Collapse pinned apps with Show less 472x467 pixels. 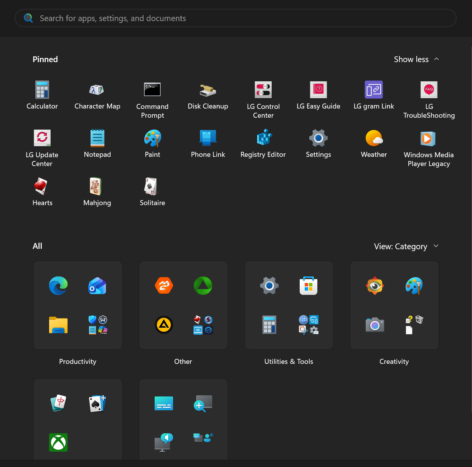pyautogui.click(x=416, y=59)
